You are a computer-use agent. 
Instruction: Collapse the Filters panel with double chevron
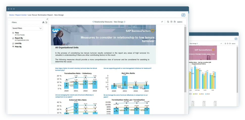(43, 22)
